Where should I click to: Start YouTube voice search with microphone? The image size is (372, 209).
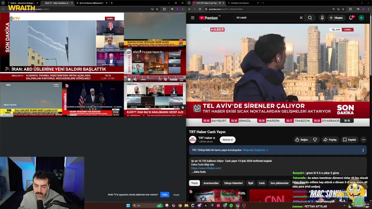point(322,18)
